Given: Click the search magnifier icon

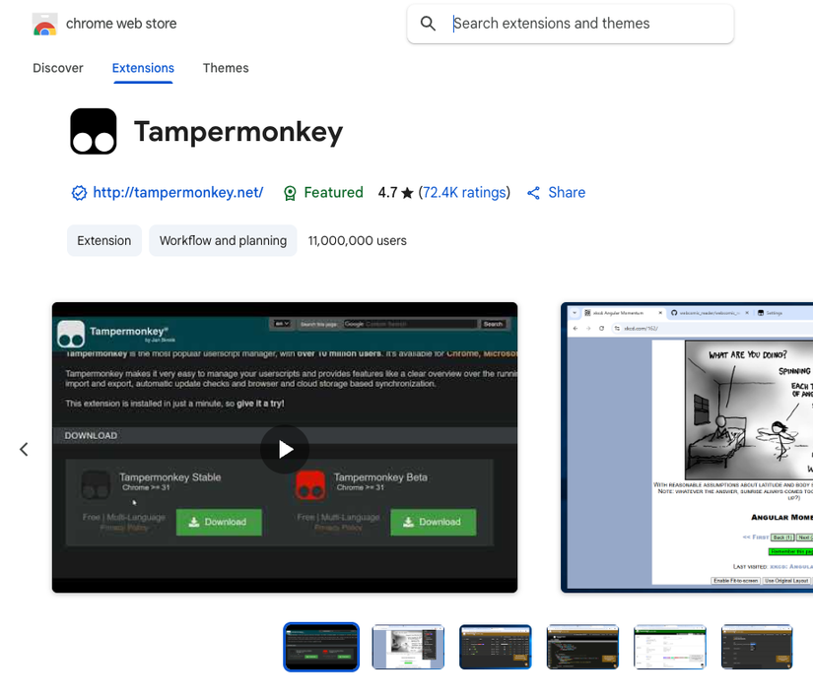Looking at the screenshot, I should (x=428, y=24).
